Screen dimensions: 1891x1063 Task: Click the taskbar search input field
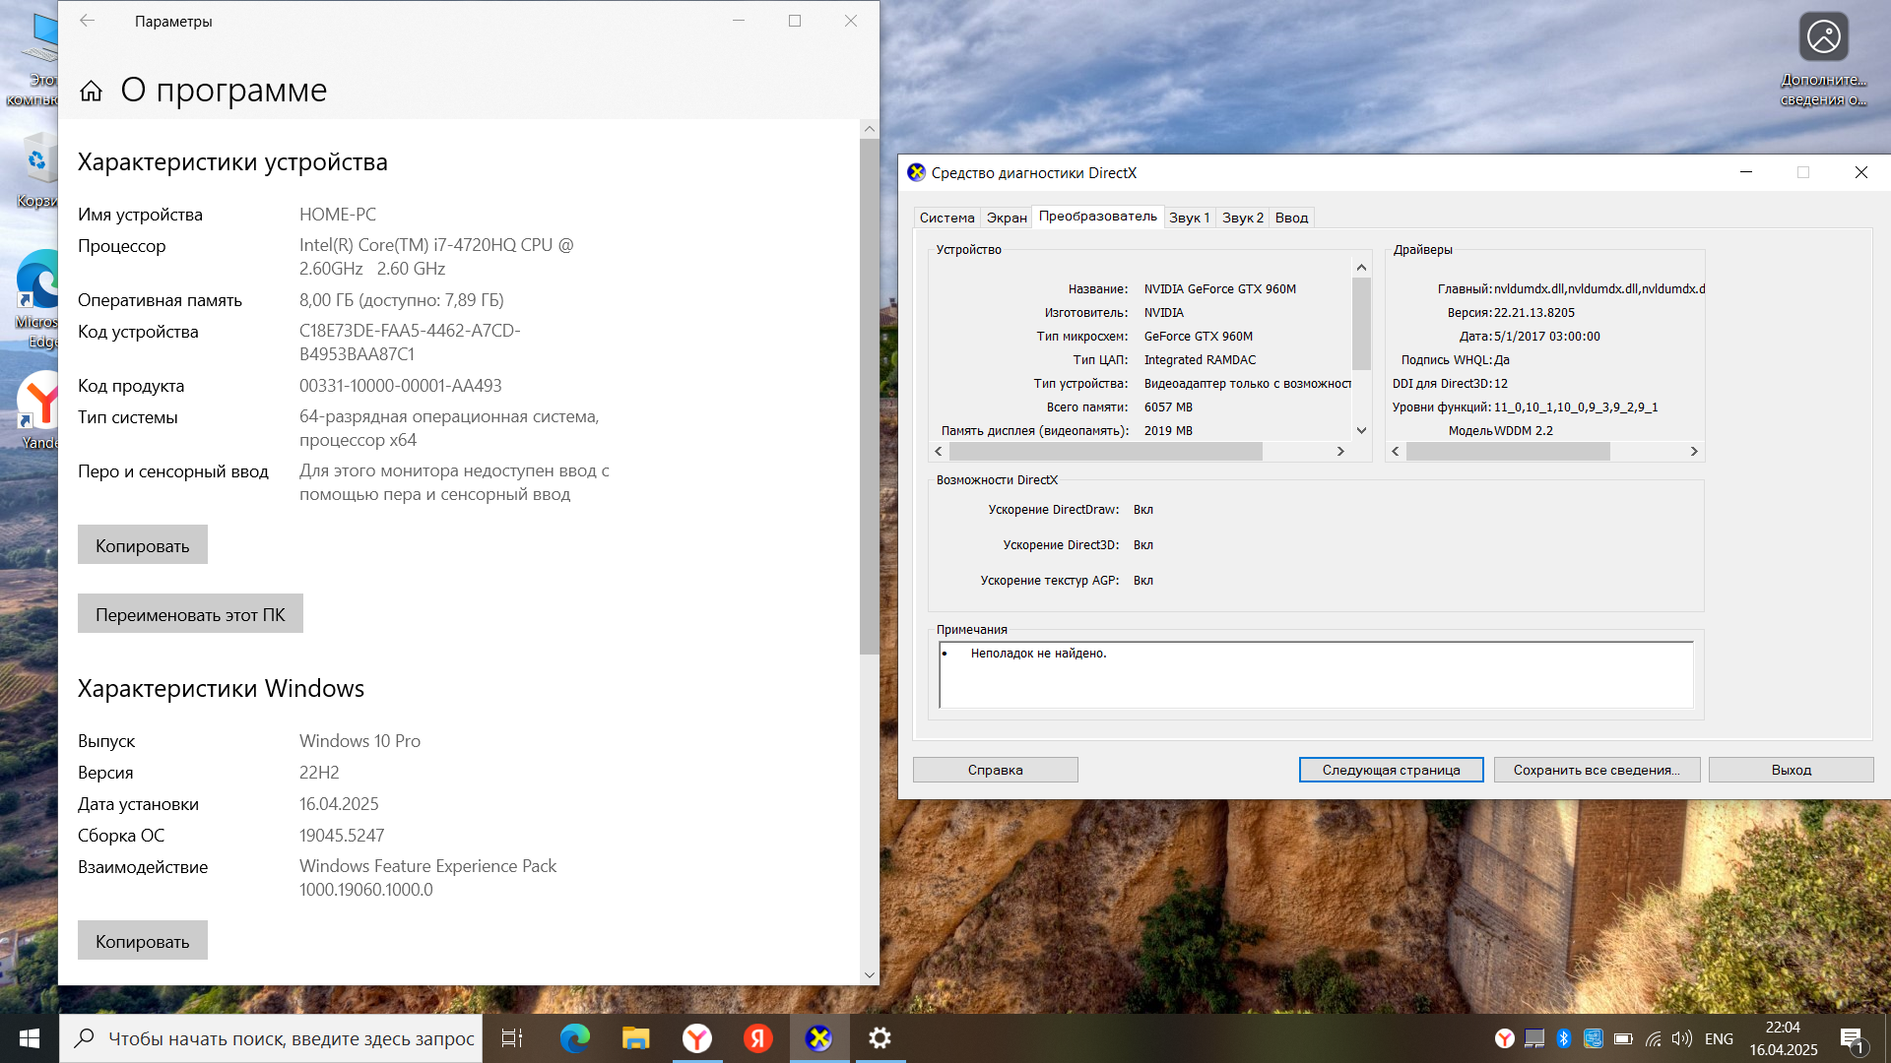(x=291, y=1038)
